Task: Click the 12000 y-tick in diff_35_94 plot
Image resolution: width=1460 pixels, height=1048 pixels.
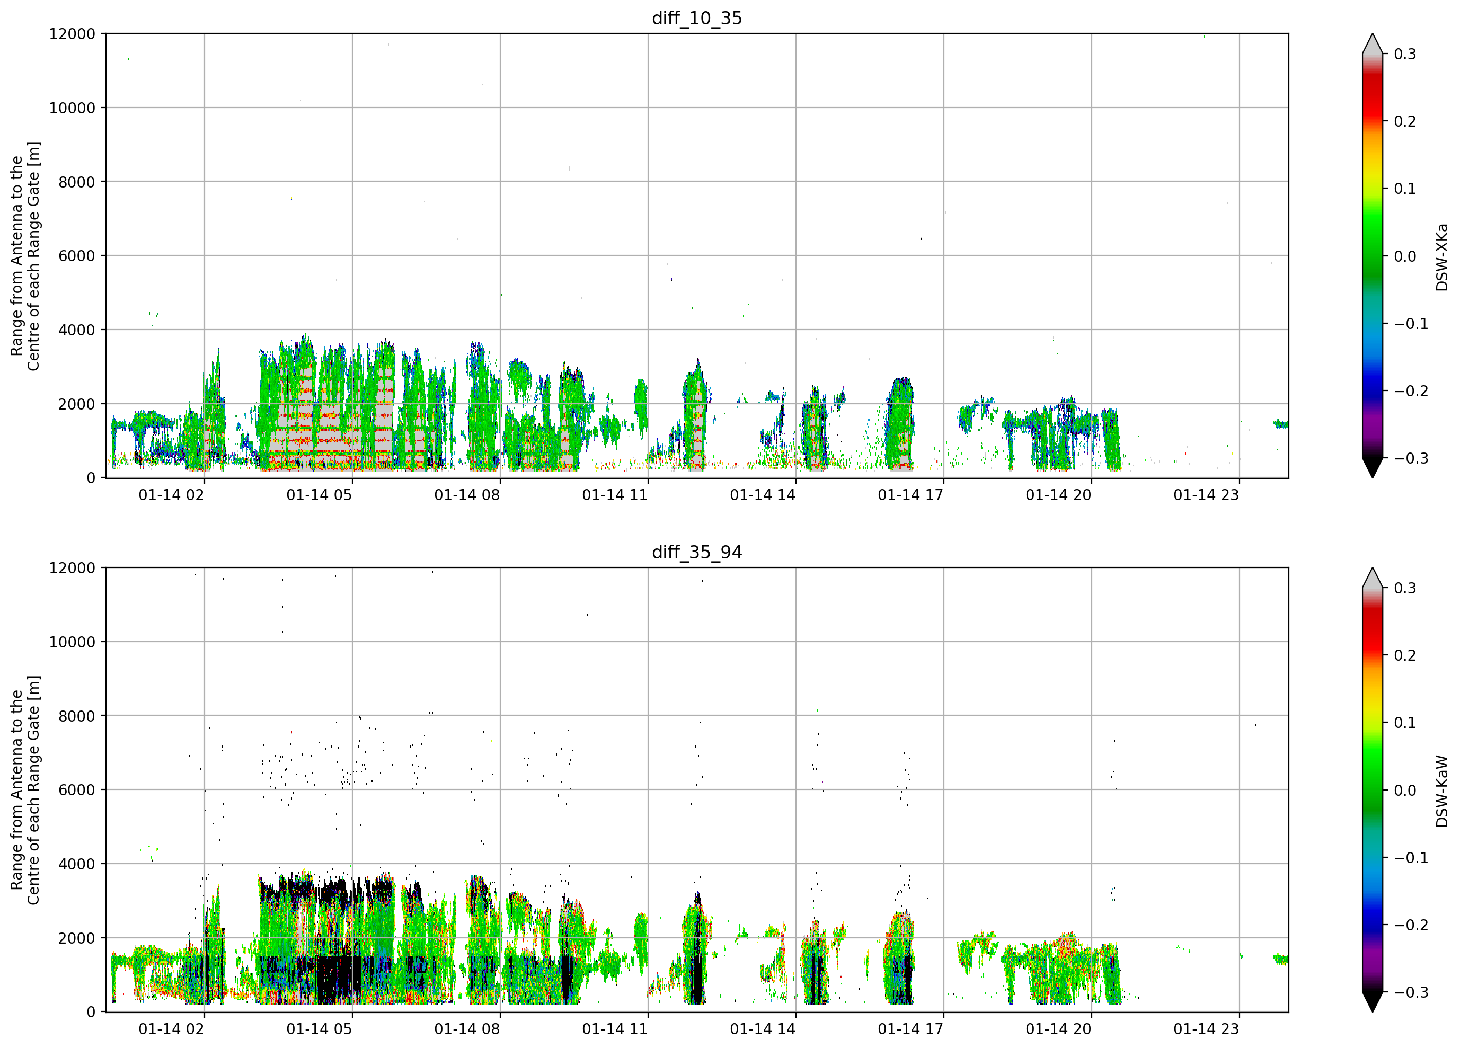Action: coord(72,569)
